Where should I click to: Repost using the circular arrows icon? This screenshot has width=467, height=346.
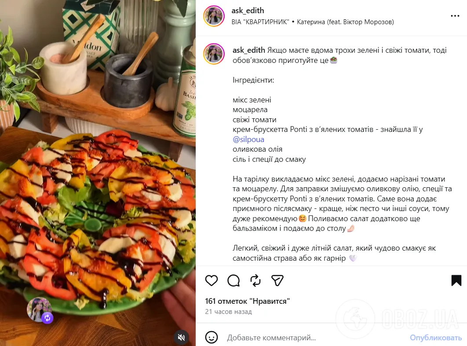tap(255, 280)
